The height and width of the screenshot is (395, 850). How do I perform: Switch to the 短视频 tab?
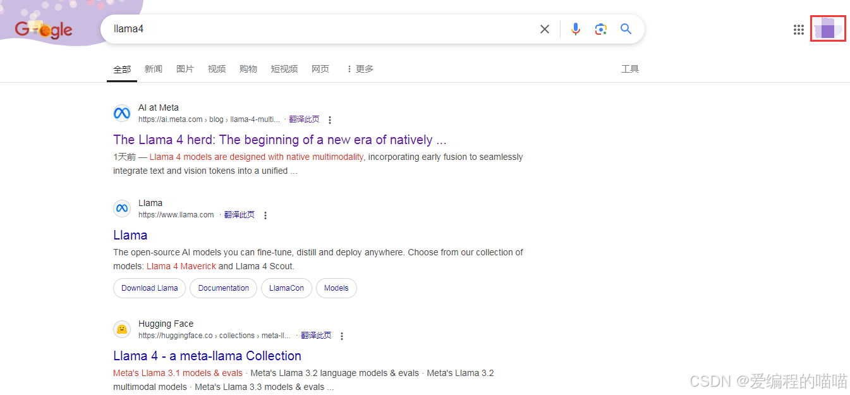click(284, 69)
